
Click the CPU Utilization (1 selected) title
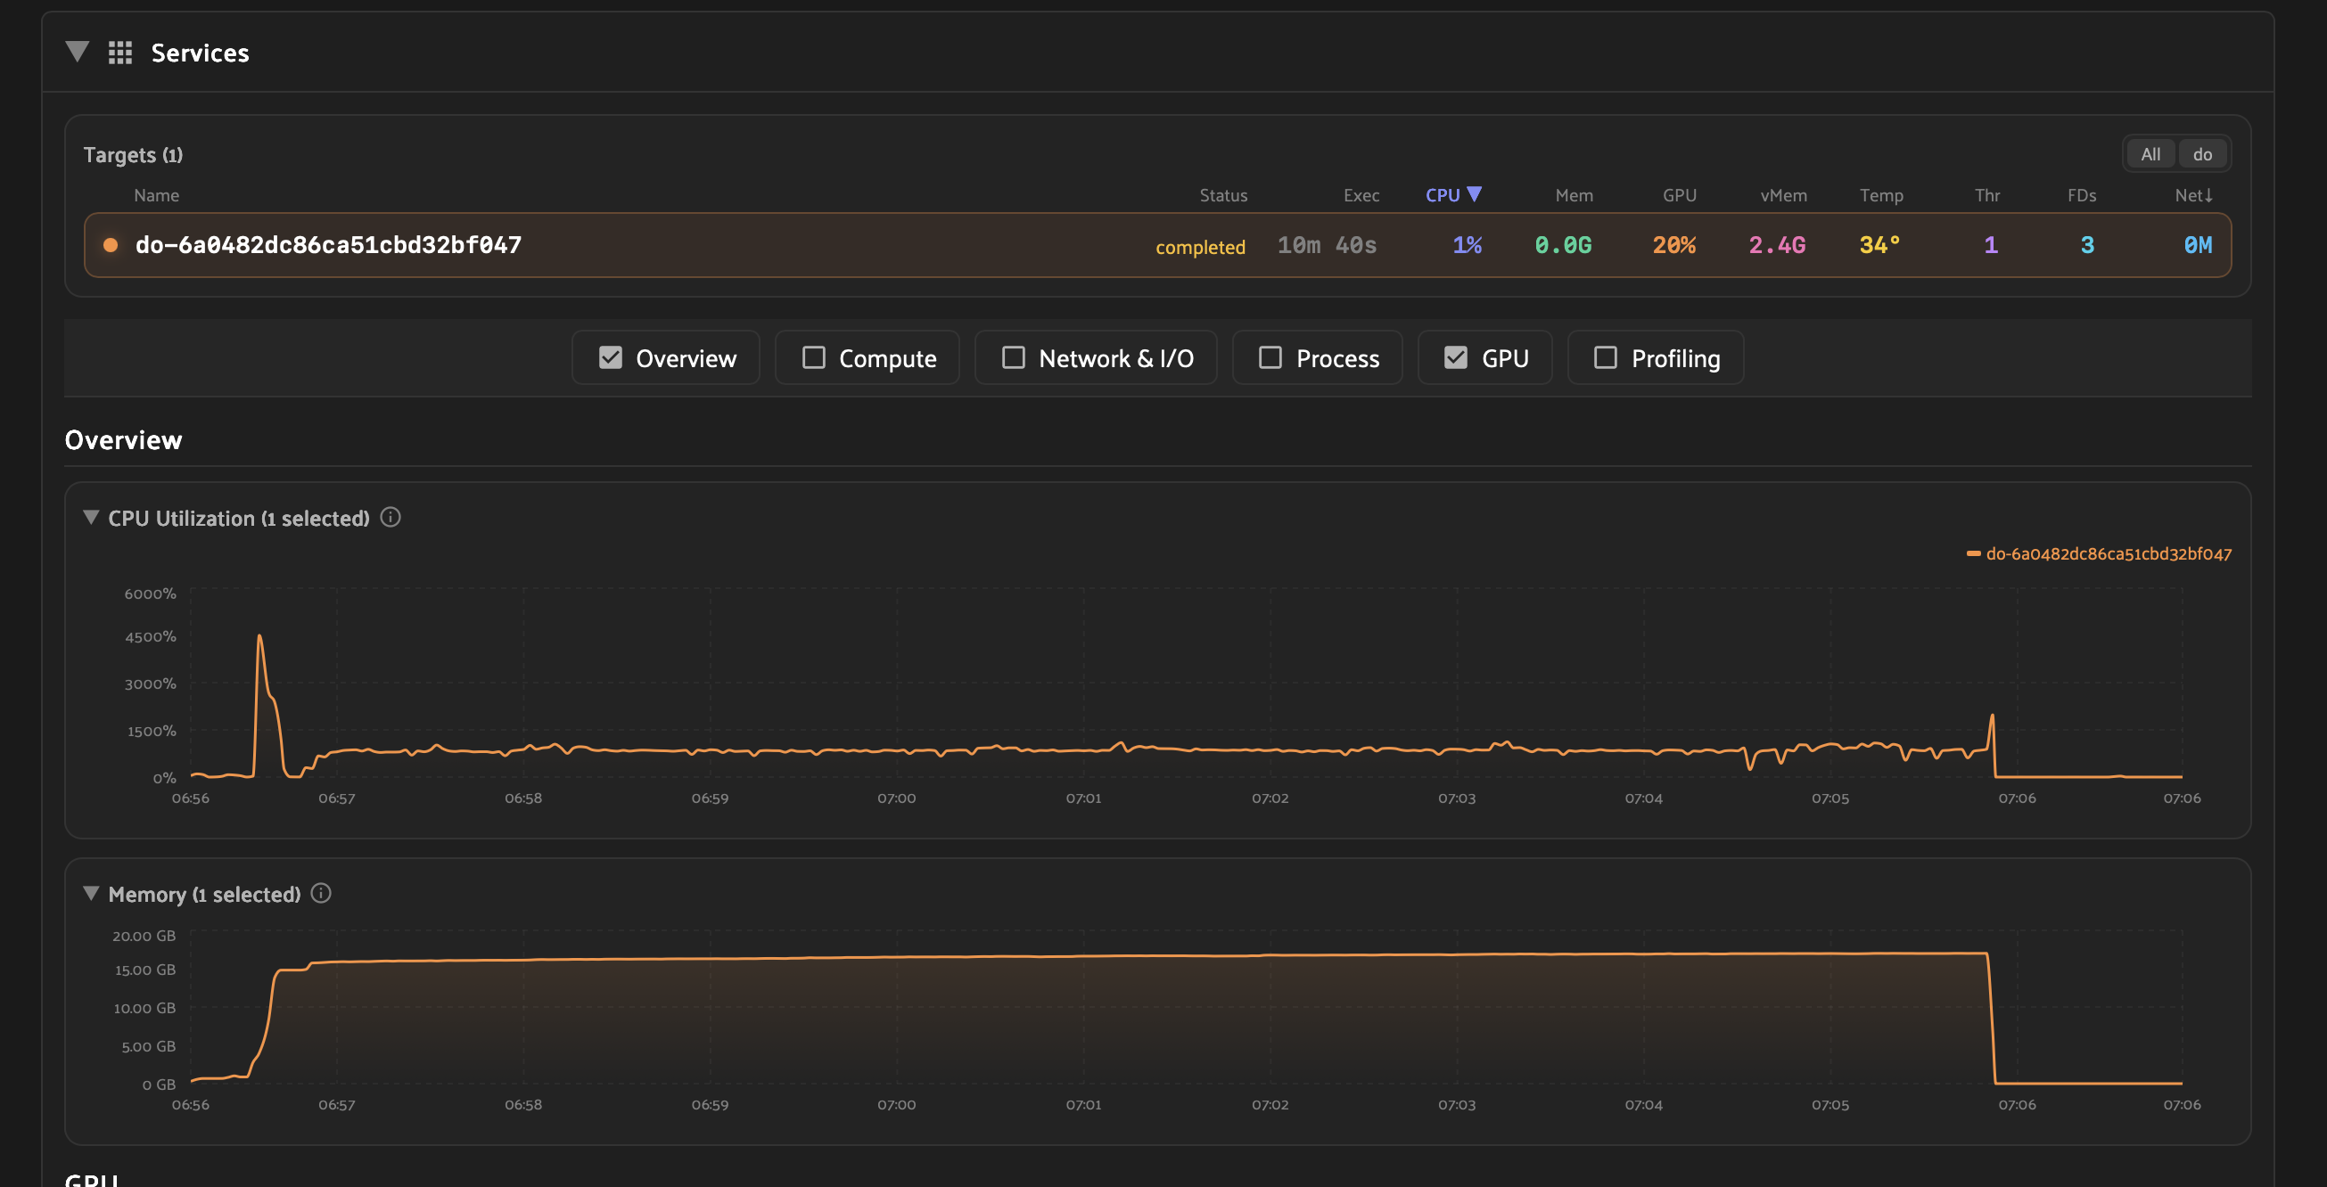coord(238,518)
